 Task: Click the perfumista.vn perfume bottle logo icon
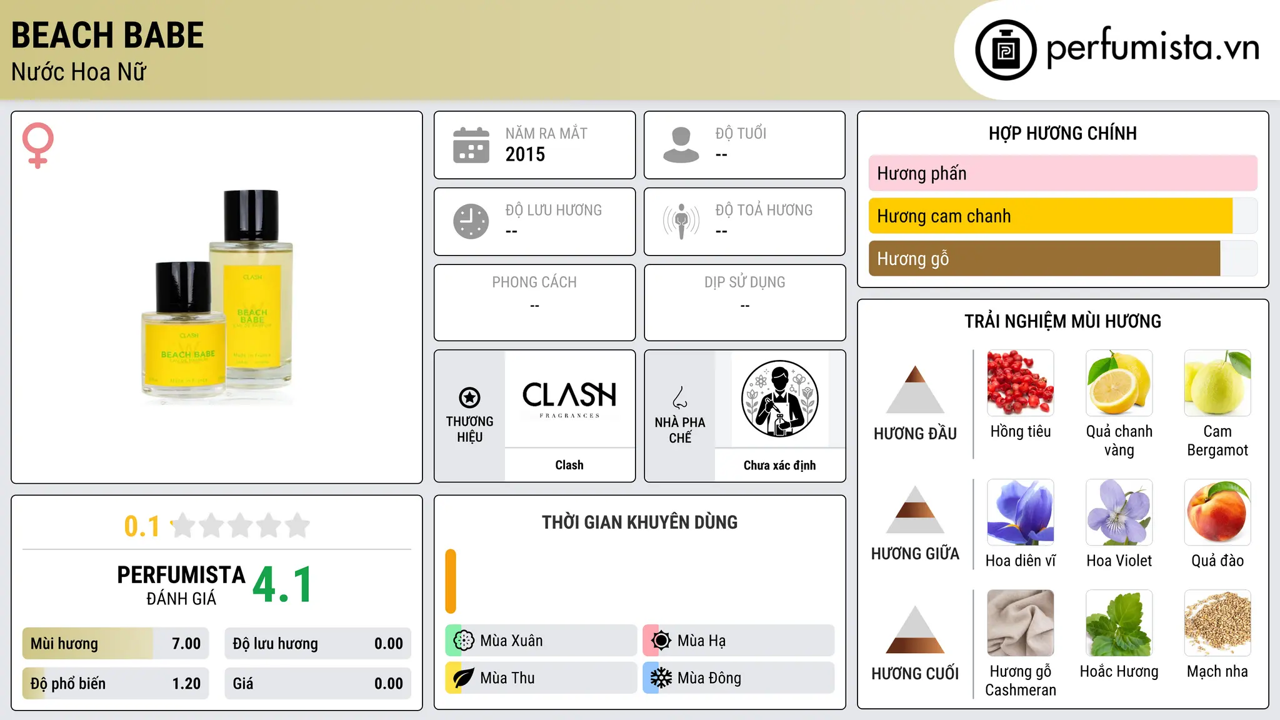[x=1006, y=50]
